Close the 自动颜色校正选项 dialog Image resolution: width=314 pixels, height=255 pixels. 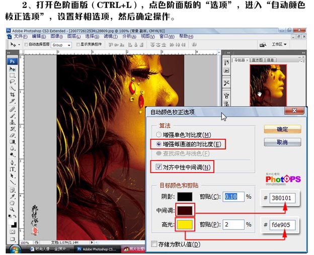pos(294,111)
